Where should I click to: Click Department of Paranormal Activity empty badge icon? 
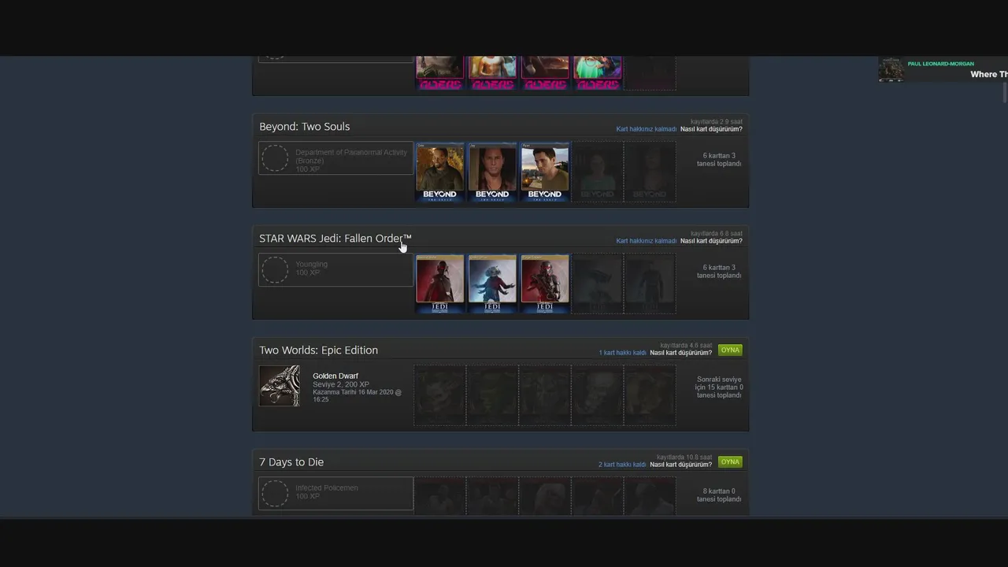275,157
